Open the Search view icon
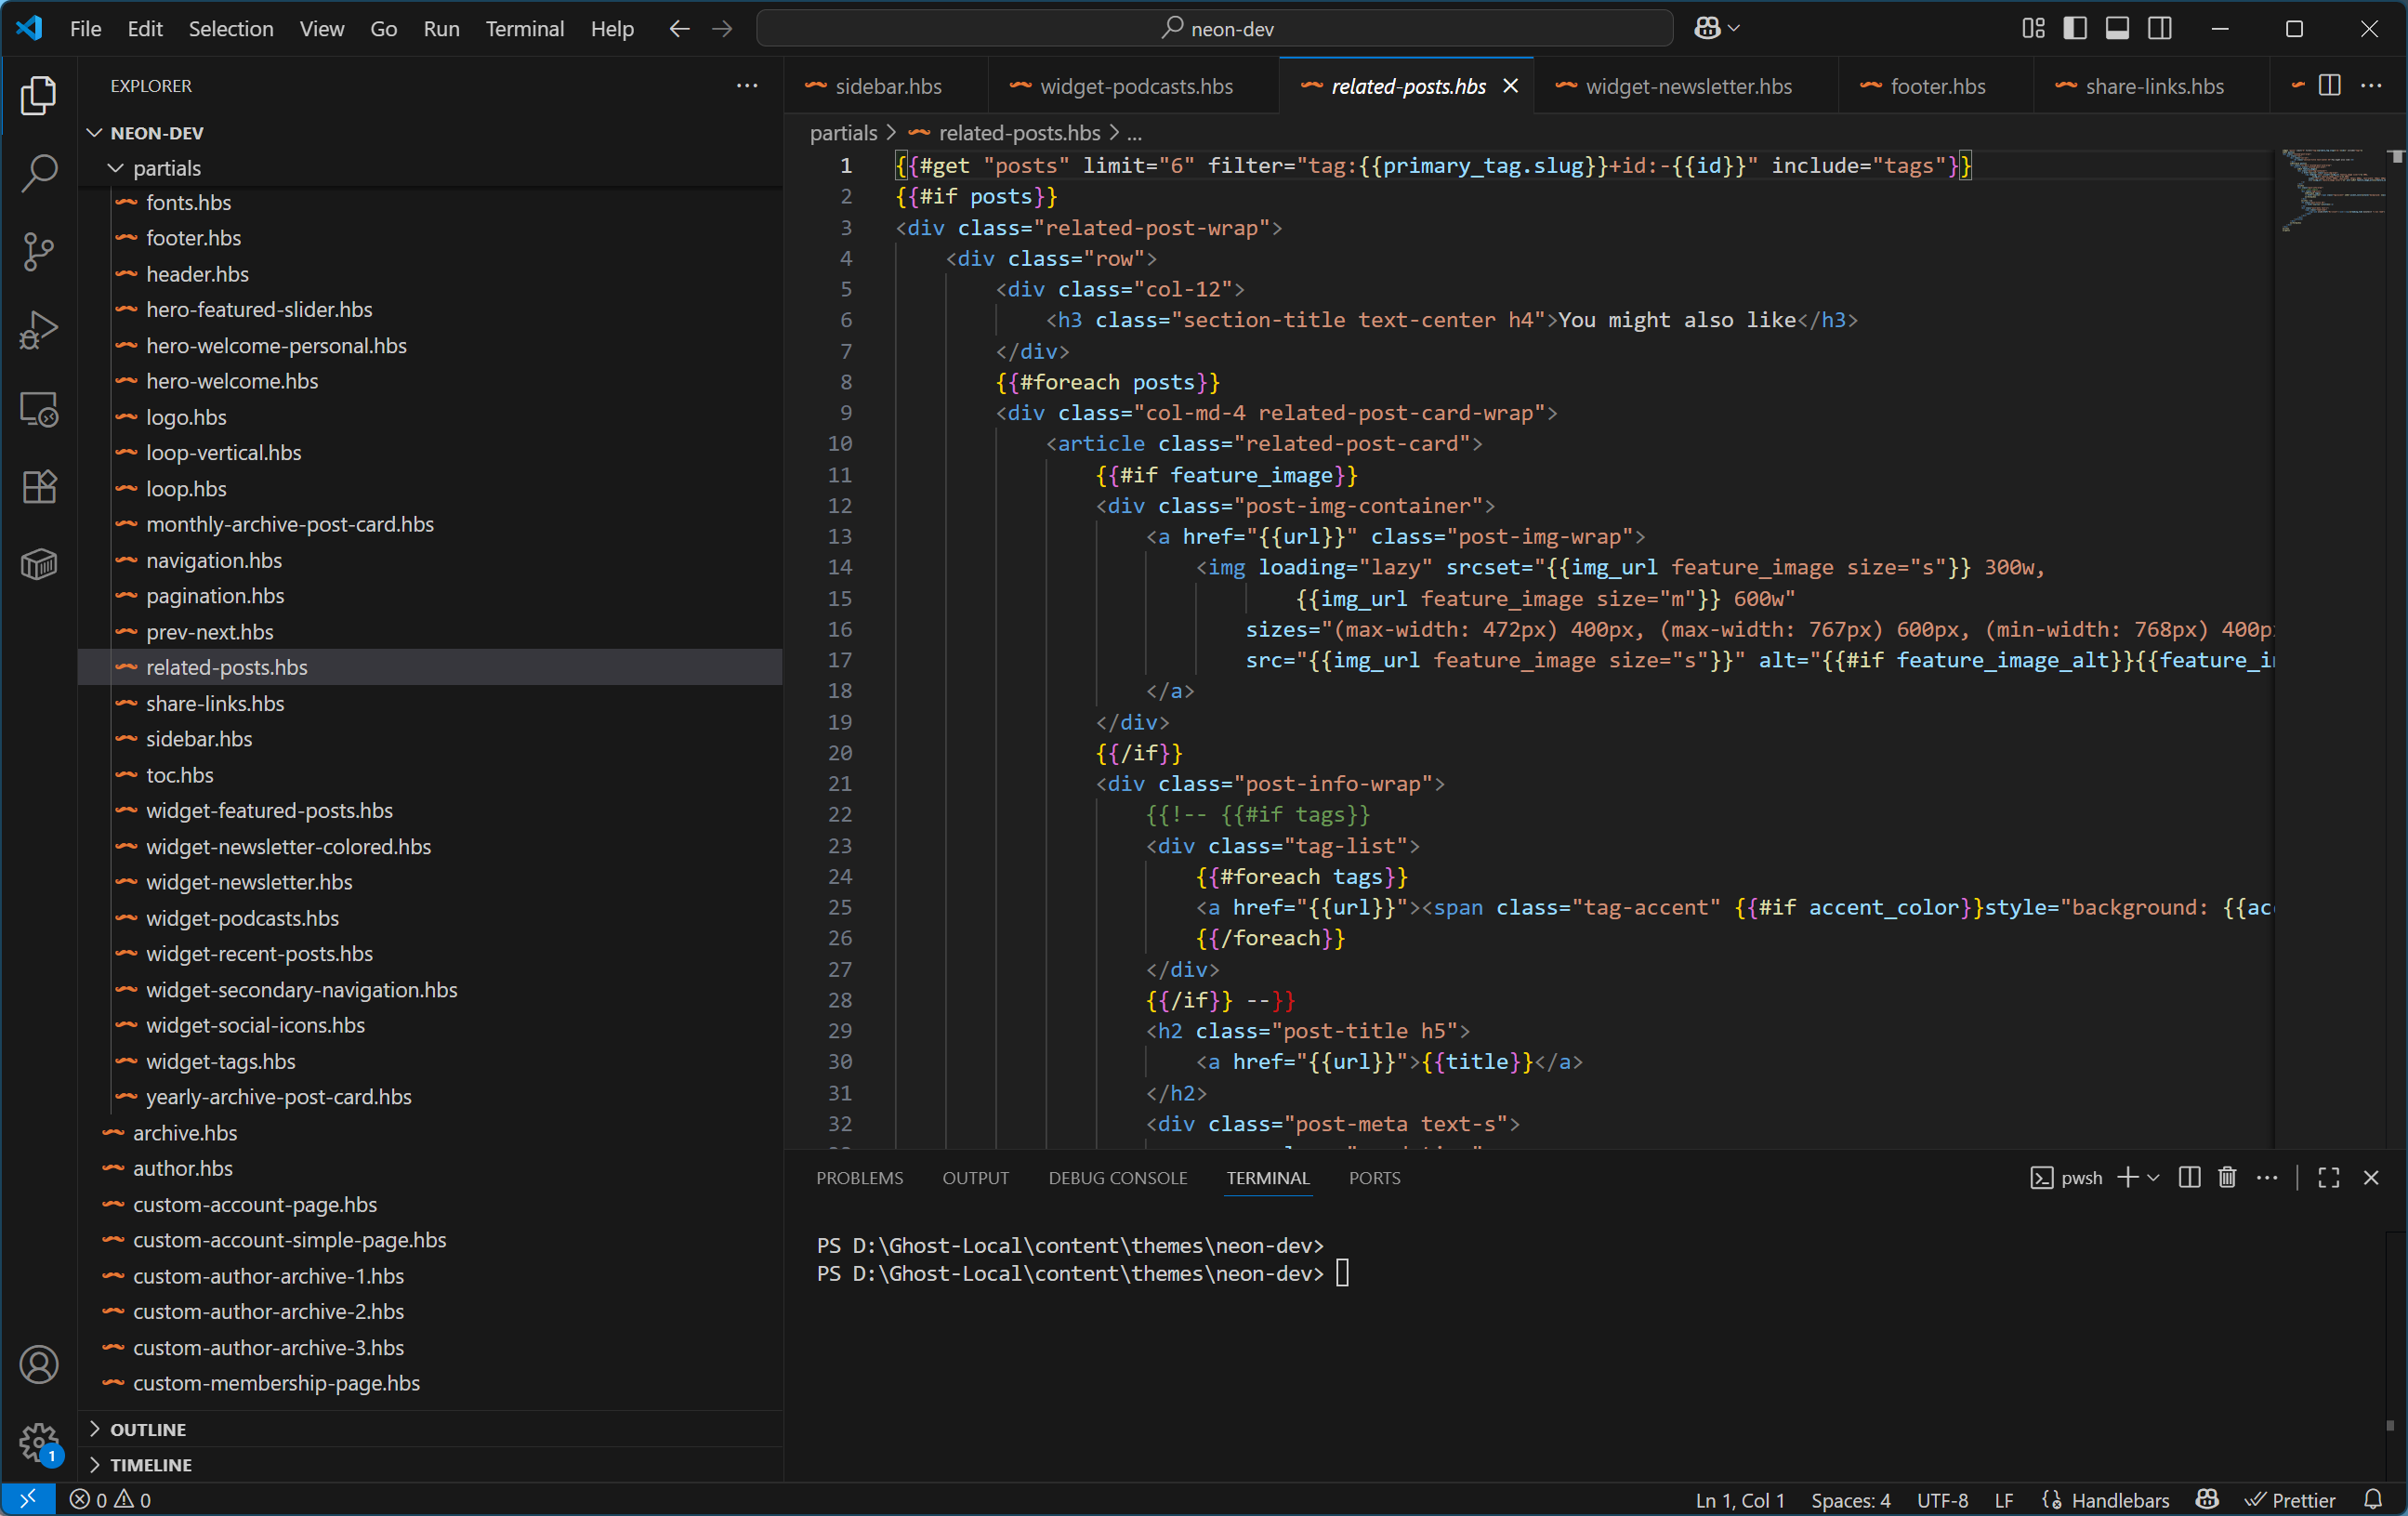 38,173
